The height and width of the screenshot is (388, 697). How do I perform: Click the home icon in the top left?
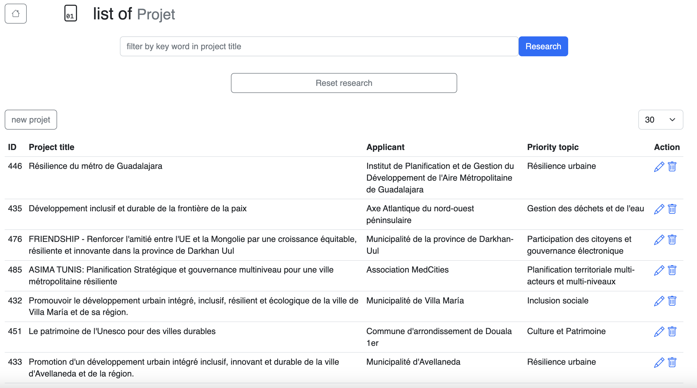pos(15,13)
